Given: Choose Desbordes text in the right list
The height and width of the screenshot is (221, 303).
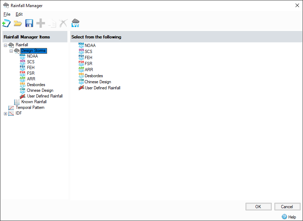Looking at the screenshot, I should [94, 76].
